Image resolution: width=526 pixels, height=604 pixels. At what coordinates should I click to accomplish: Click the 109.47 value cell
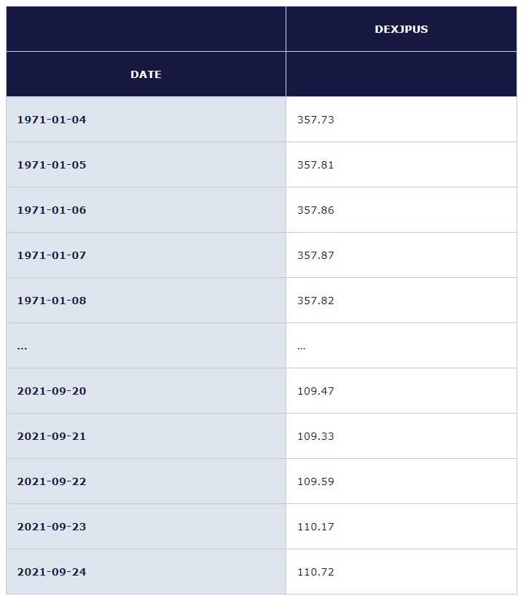(315, 391)
